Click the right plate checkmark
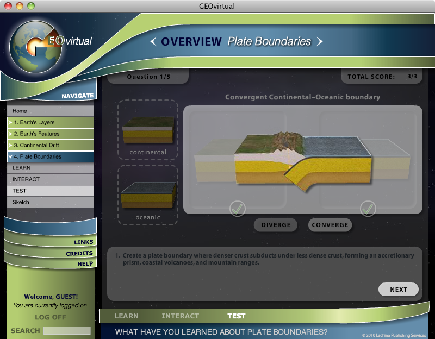The image size is (435, 339). point(368,209)
